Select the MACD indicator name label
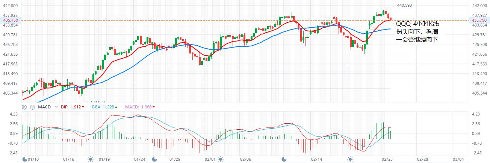The height and width of the screenshot is (163, 490). [x=44, y=107]
